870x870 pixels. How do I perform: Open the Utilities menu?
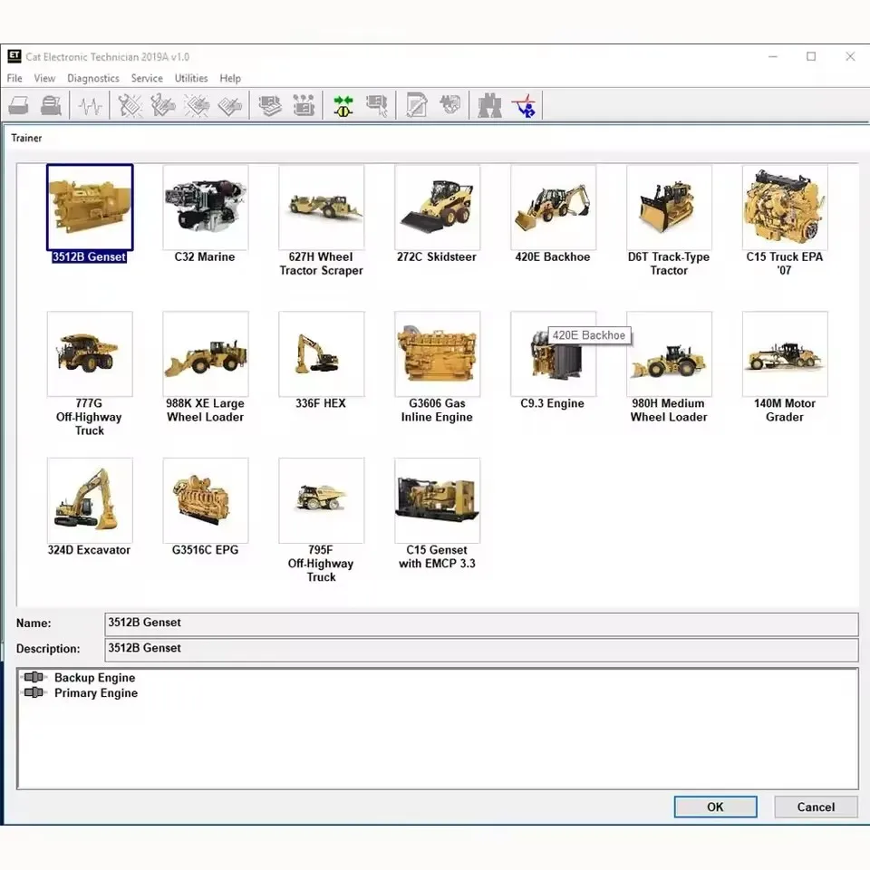point(190,78)
